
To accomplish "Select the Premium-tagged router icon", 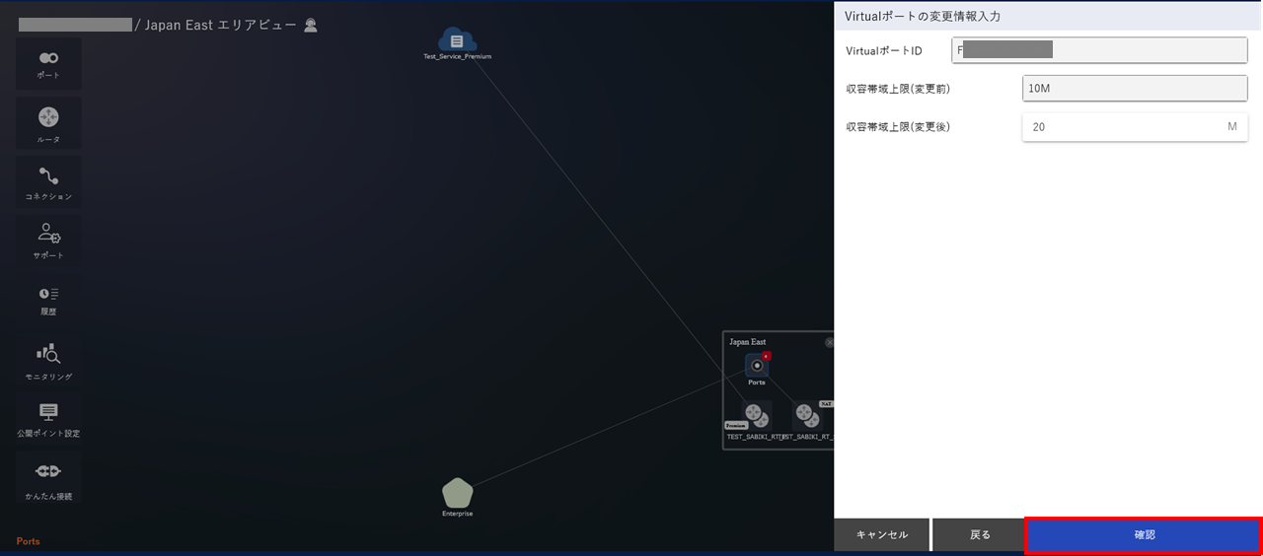I will click(756, 415).
